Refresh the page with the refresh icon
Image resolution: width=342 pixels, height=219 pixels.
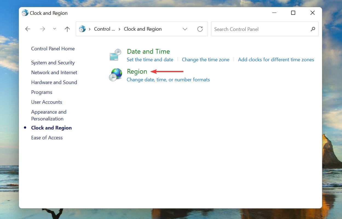(199, 29)
